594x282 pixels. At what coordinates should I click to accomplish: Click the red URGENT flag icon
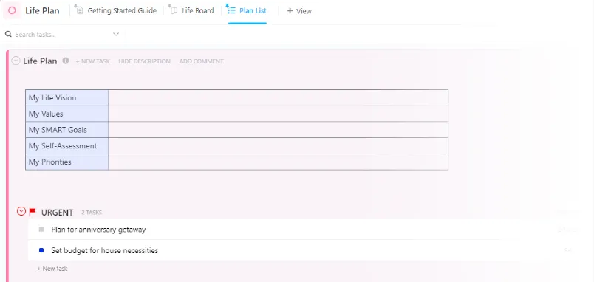(33, 212)
